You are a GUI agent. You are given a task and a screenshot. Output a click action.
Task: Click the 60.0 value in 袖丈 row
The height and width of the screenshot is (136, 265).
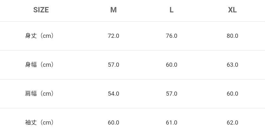[x=113, y=123]
